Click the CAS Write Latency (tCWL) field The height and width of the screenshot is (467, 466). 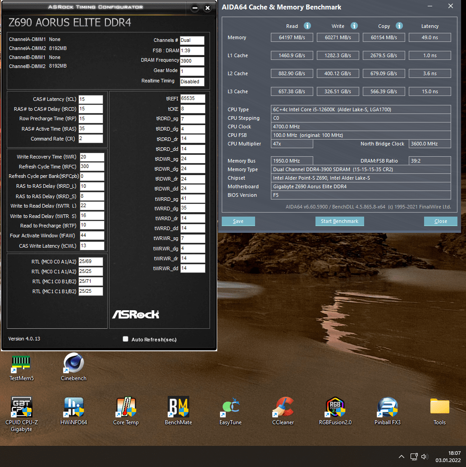92,246
